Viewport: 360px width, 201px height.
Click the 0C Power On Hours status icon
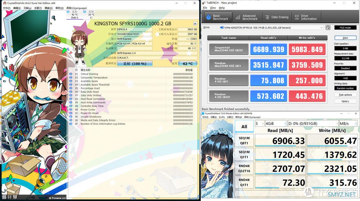coord(71,113)
